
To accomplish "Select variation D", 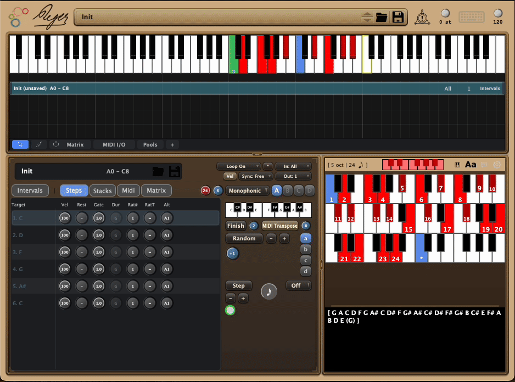I will point(310,190).
